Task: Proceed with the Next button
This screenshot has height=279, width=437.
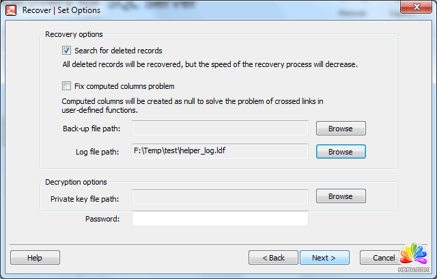Action: [x=324, y=258]
